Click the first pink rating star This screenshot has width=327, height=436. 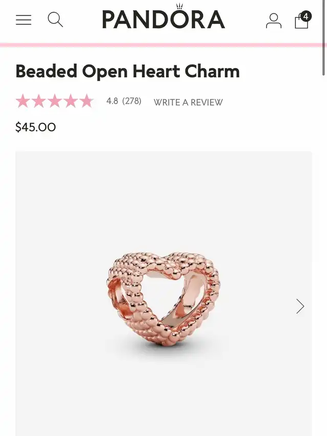[23, 101]
